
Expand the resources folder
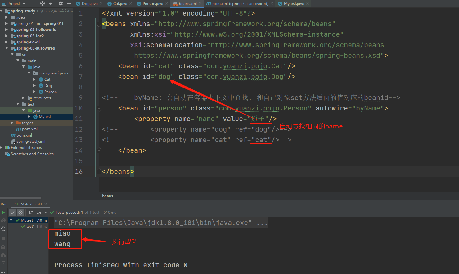[x=23, y=98]
